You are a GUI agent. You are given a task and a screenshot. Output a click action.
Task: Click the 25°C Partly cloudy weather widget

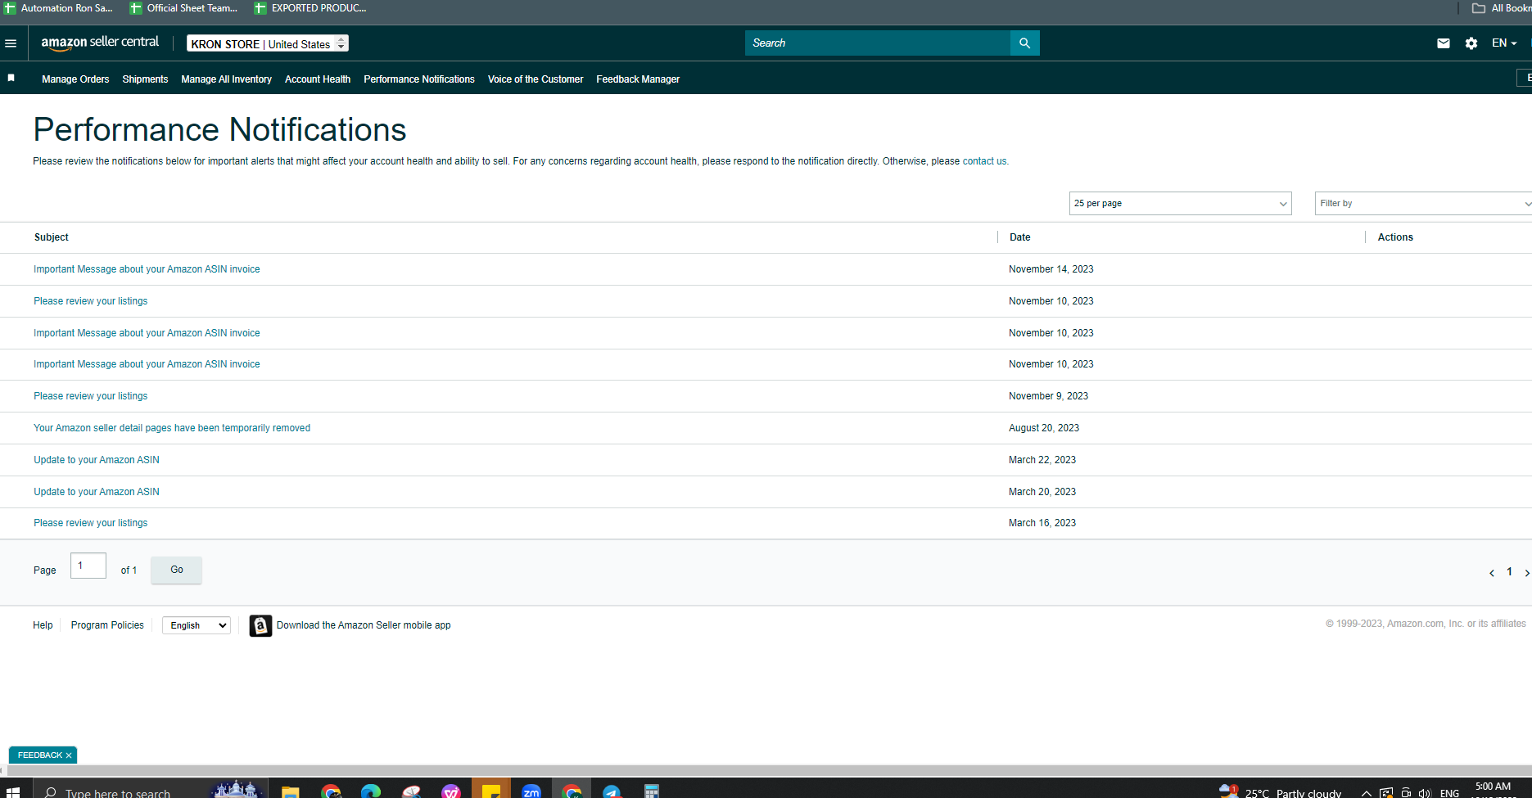[1281, 791]
